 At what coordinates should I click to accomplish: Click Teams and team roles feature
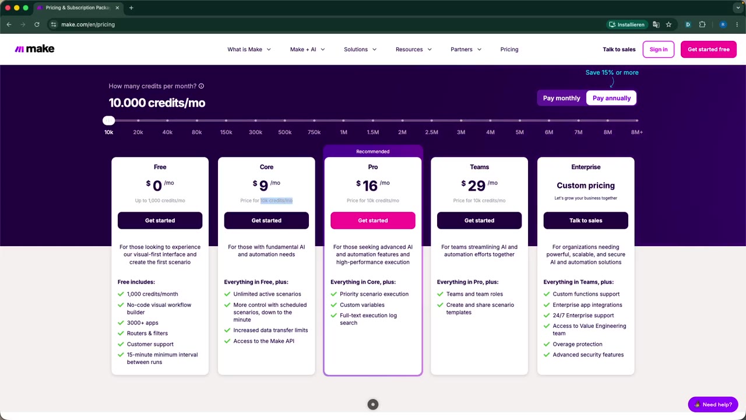coord(474,294)
